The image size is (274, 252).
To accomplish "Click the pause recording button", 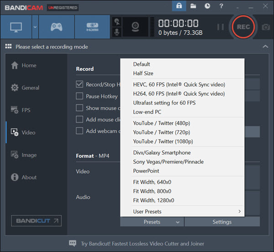I will coord(221,27).
